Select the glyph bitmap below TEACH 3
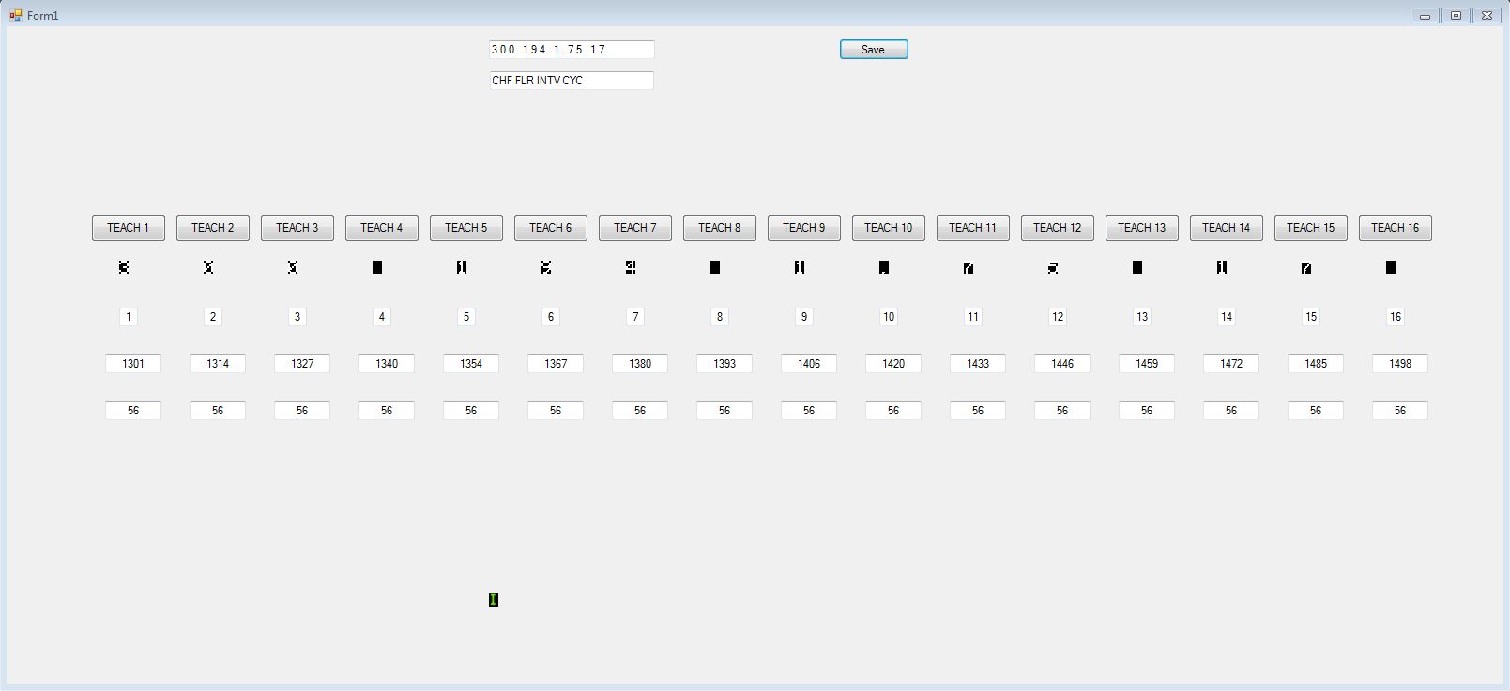This screenshot has height=691, width=1510. pos(293,267)
